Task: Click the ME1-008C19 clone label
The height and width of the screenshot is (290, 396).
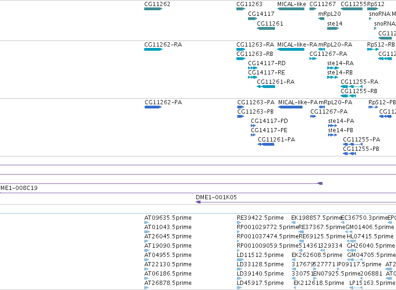Action: (x=19, y=188)
